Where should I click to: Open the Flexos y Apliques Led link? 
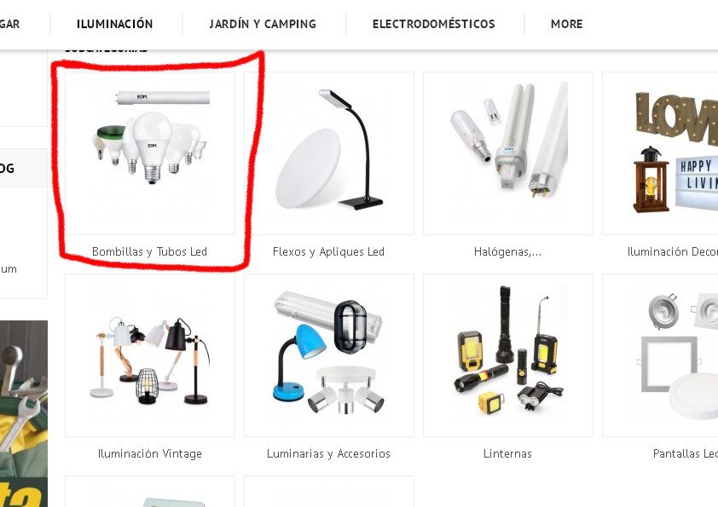[x=329, y=251]
